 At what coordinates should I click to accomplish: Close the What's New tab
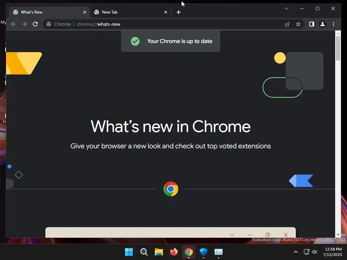click(x=84, y=12)
